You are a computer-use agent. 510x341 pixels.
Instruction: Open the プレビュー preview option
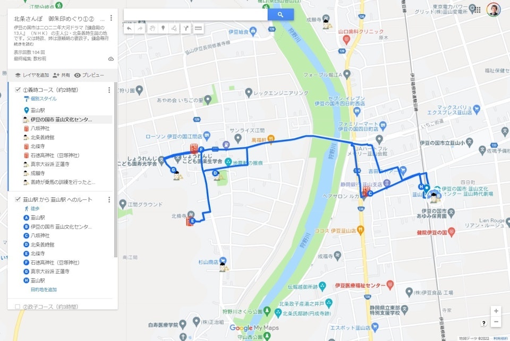(89, 75)
